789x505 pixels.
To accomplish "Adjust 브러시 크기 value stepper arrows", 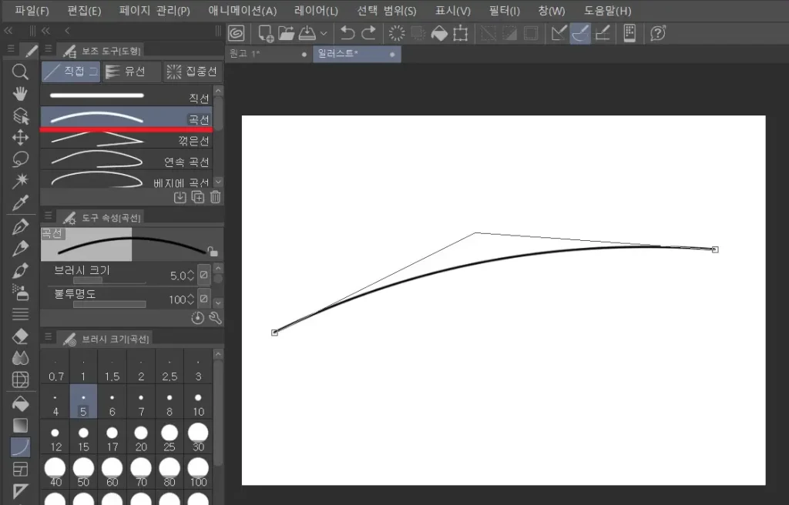I will [x=190, y=275].
